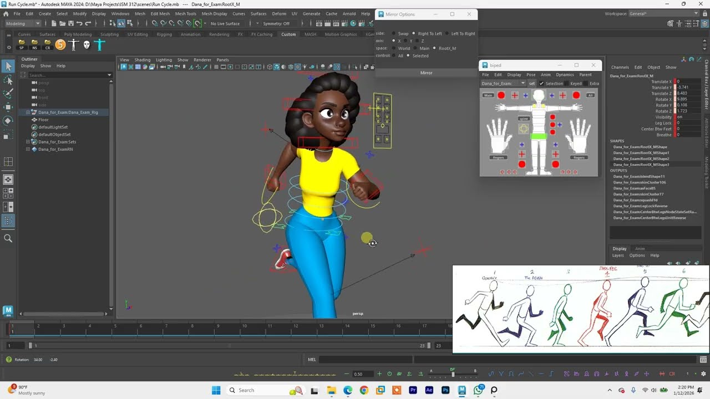Click the Save Scene disk icon
The height and width of the screenshot is (399, 710).
pos(70,23)
